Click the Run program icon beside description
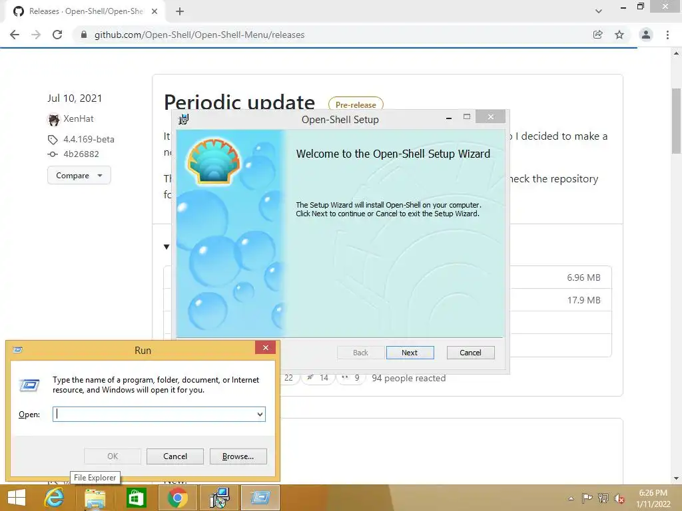The height and width of the screenshot is (511, 682). pos(29,385)
